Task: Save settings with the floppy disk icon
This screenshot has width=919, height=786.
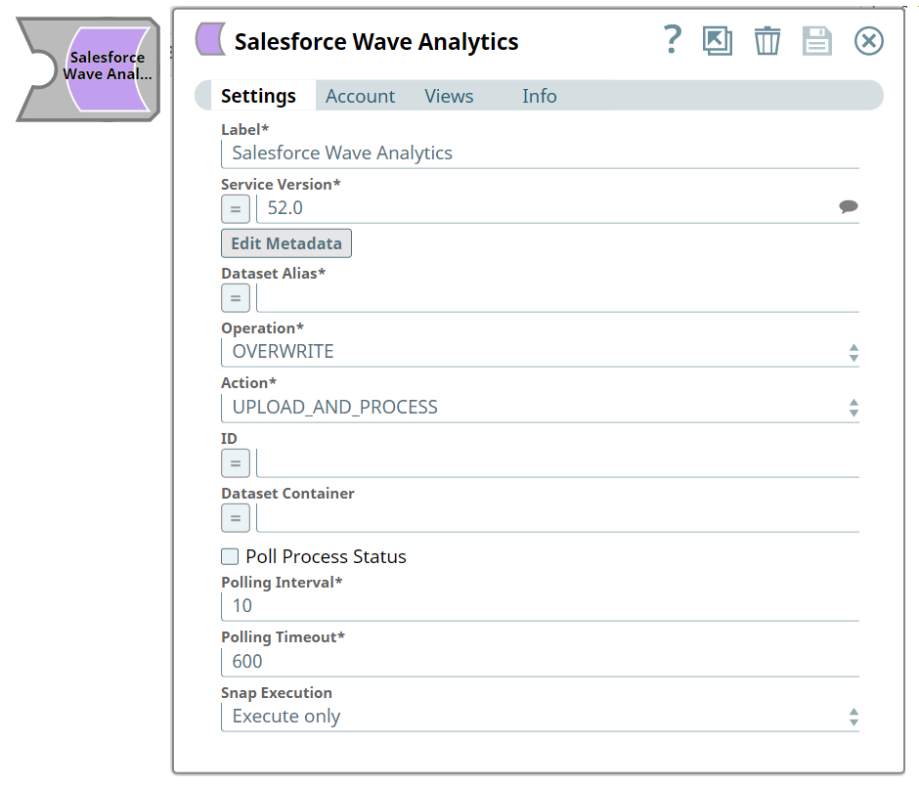Action: pyautogui.click(x=817, y=41)
